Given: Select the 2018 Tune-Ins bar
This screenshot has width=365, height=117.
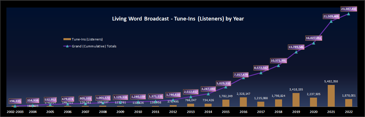Looking at the screenshot, I should [x=279, y=103].
